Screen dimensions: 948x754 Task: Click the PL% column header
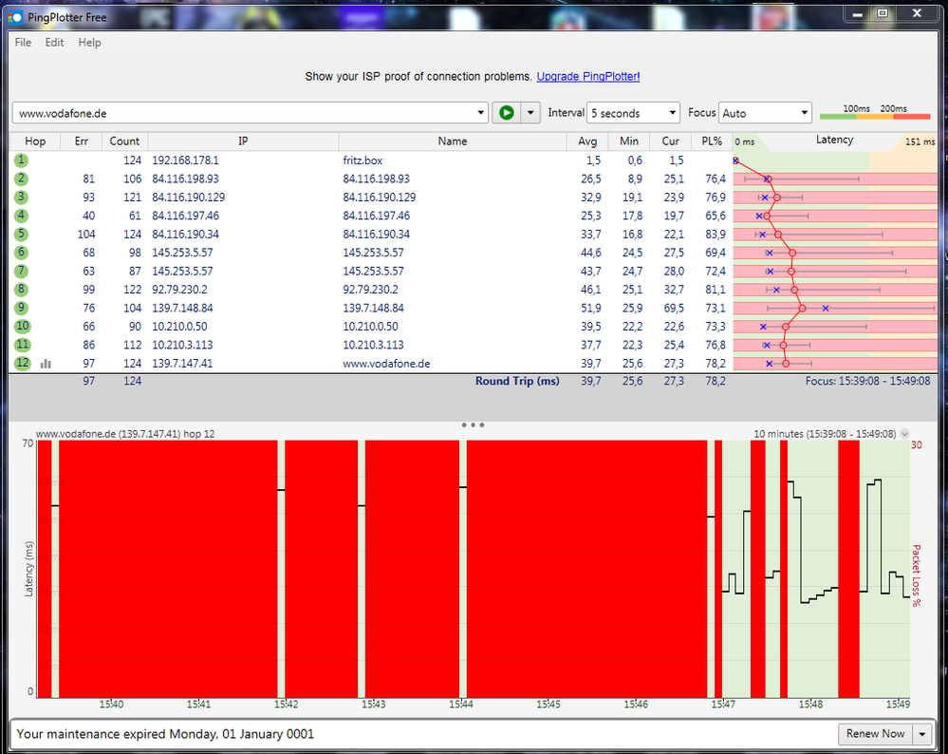click(712, 141)
